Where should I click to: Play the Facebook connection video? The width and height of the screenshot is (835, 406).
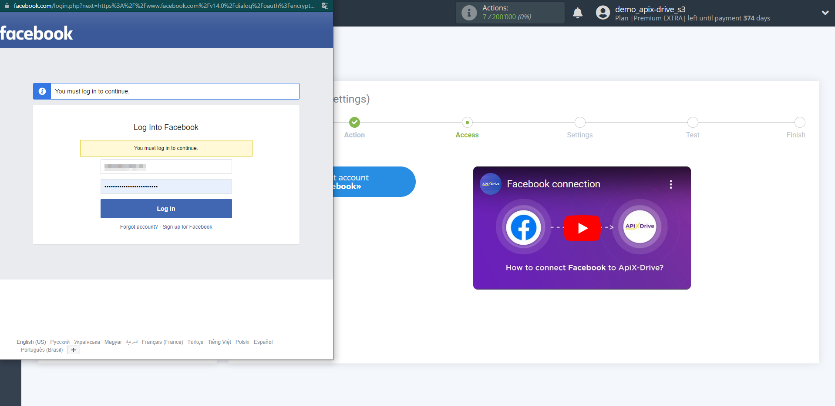point(582,228)
